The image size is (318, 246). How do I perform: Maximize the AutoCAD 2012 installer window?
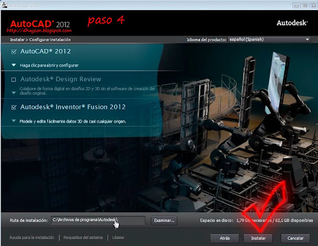(x=305, y=5)
